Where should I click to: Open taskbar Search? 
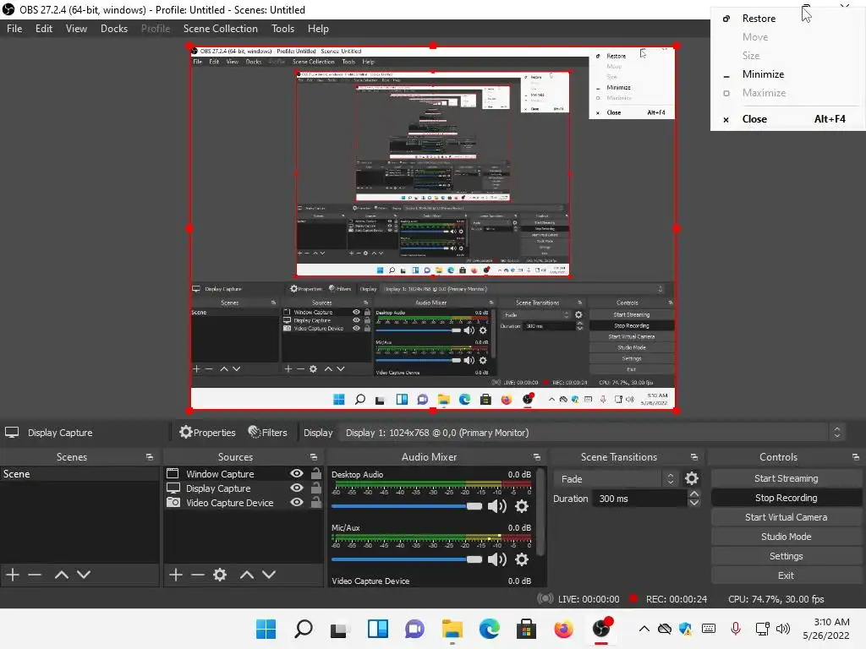[x=304, y=629]
